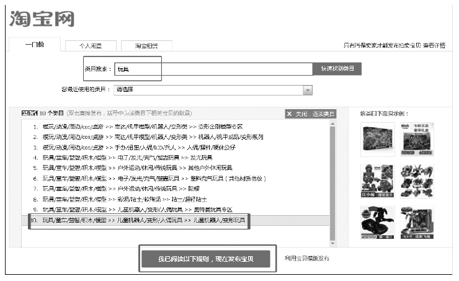Screen dimensions: 459x281
Task: Click the dropdown arrow beside 请选择
Action: (308, 90)
